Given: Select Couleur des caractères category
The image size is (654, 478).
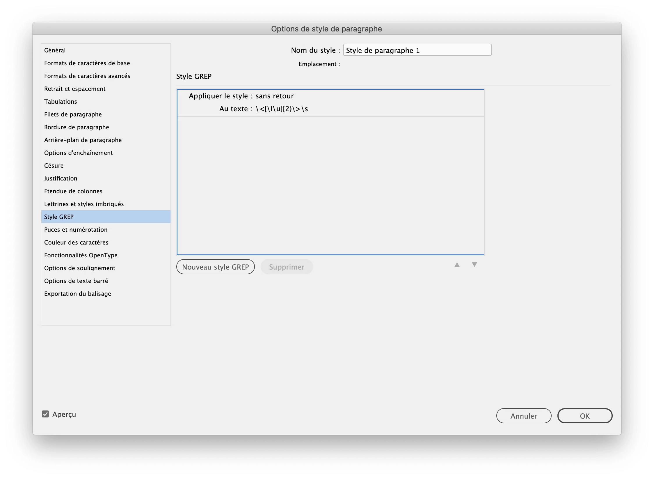Looking at the screenshot, I should [76, 242].
